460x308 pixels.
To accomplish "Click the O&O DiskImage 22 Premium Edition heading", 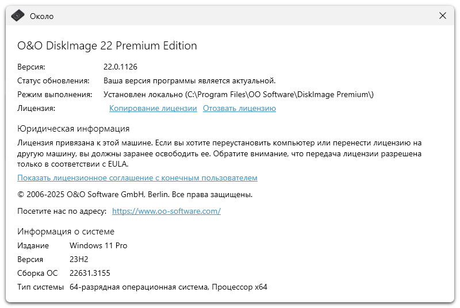I will [107, 46].
